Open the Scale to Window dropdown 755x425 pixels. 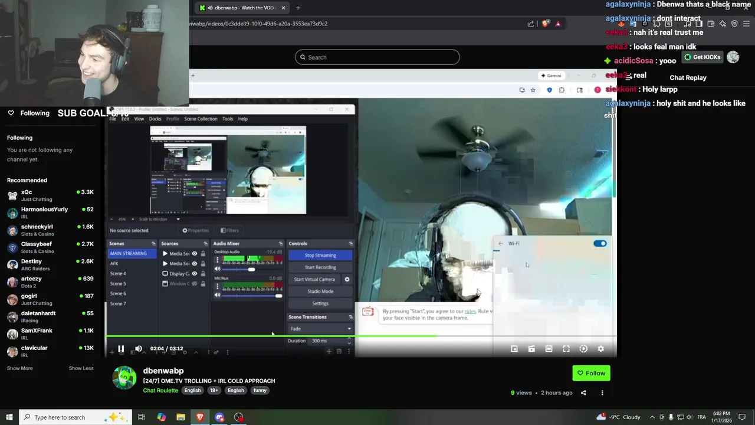[x=159, y=219]
